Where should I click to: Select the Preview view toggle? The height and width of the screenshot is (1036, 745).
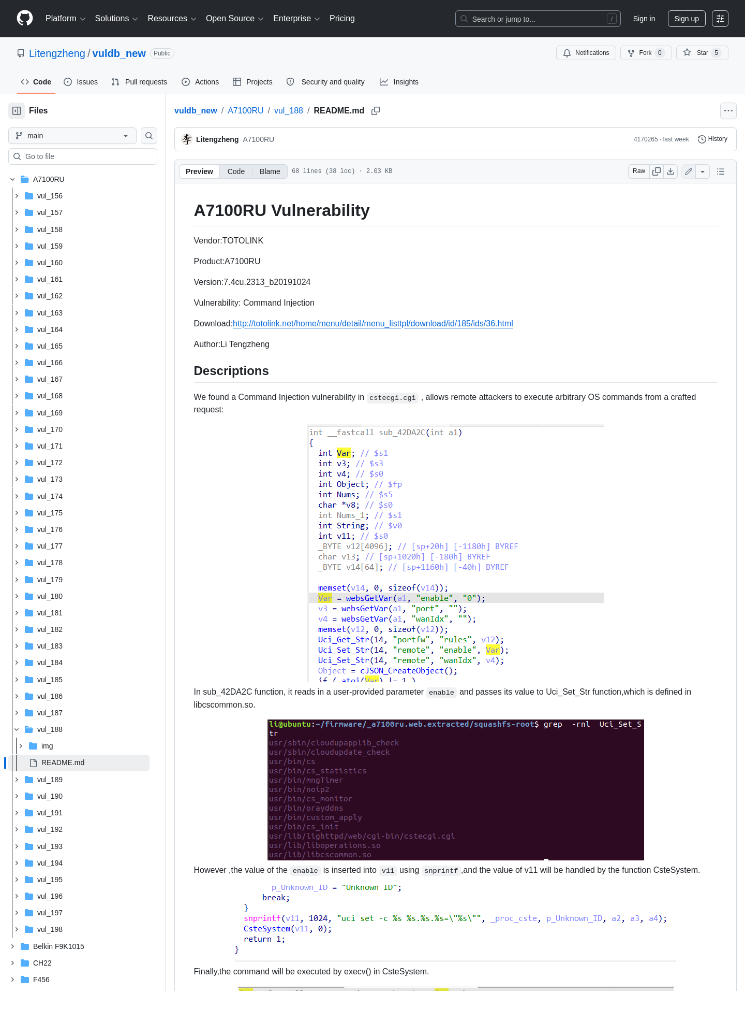pos(199,171)
